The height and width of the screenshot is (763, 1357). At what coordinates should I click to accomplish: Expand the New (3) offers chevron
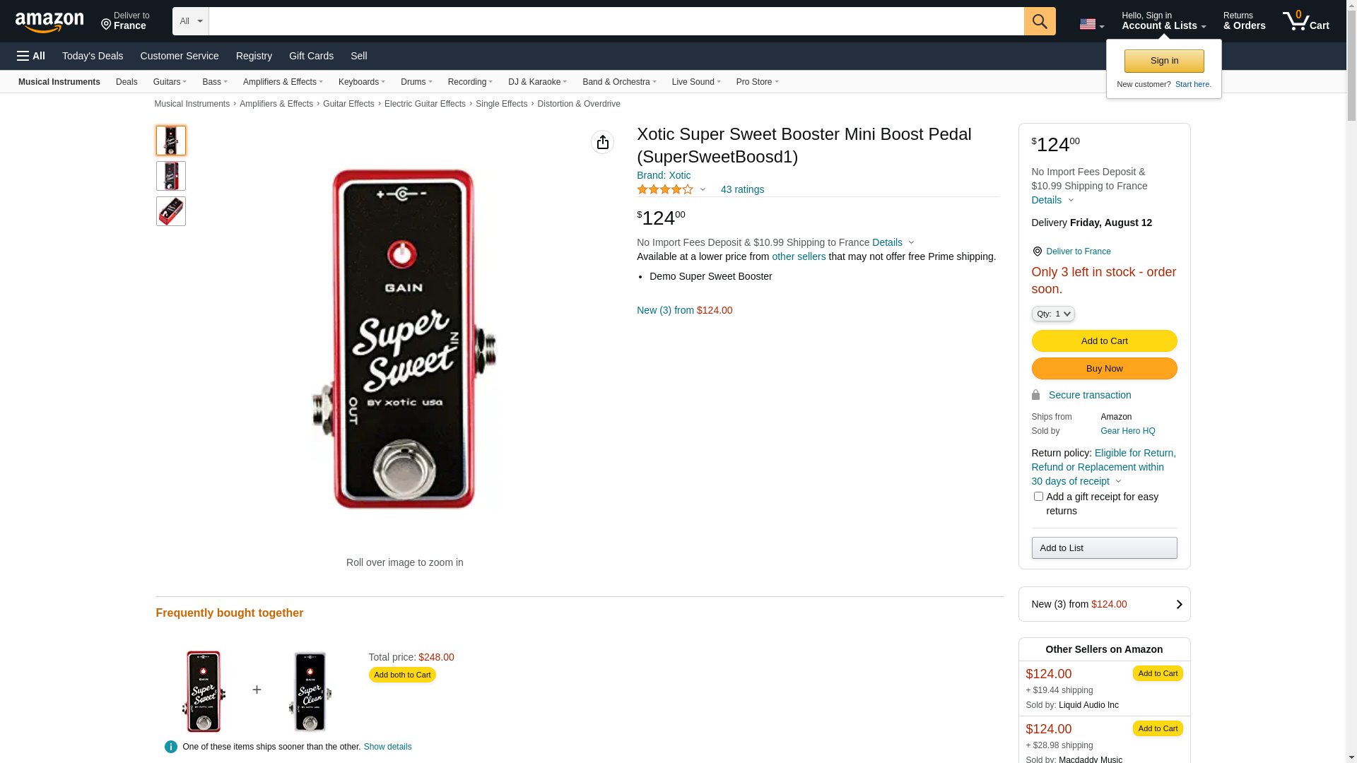[1178, 605]
